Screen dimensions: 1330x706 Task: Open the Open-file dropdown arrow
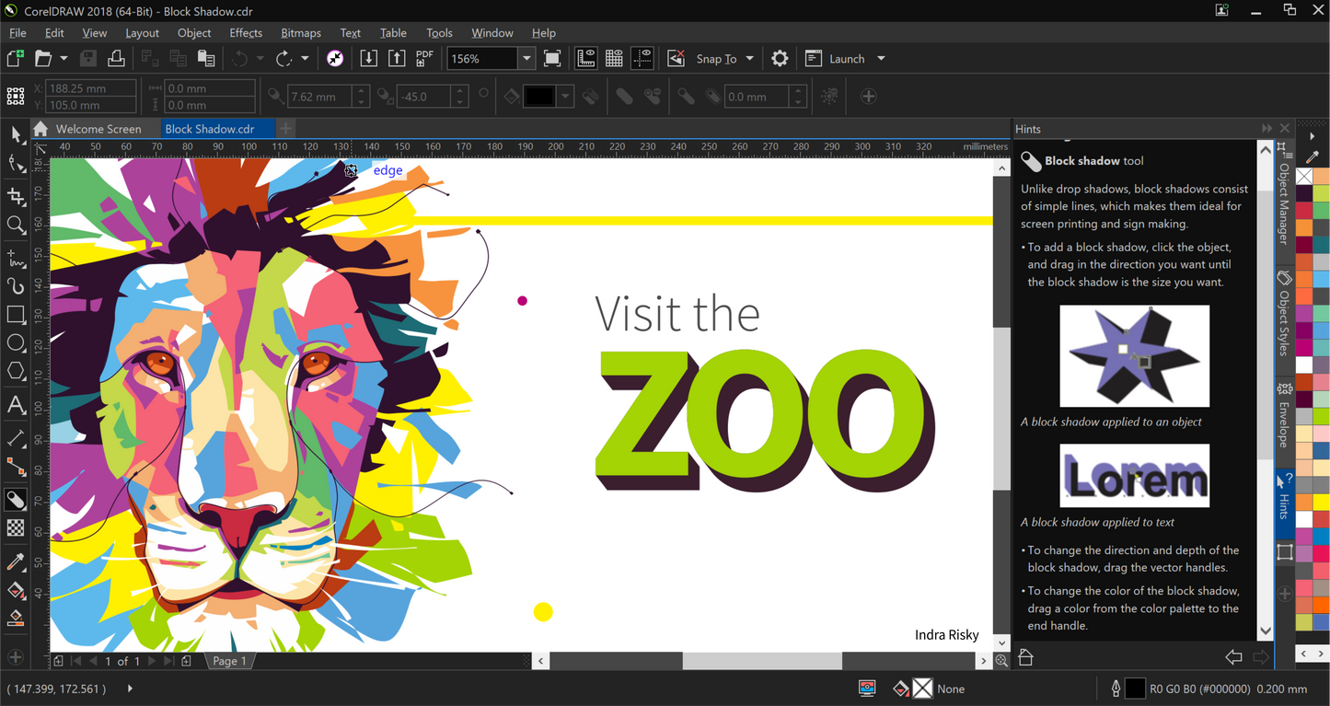coord(64,58)
